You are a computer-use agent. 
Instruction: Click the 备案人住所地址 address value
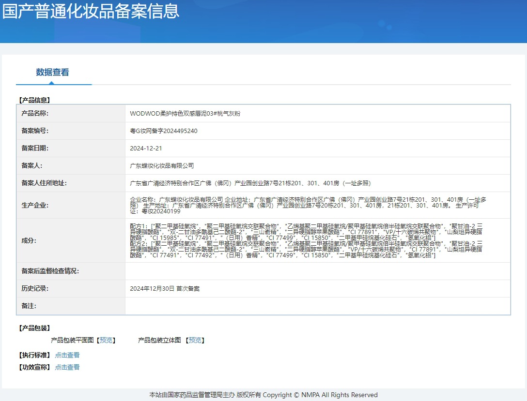tap(250, 183)
